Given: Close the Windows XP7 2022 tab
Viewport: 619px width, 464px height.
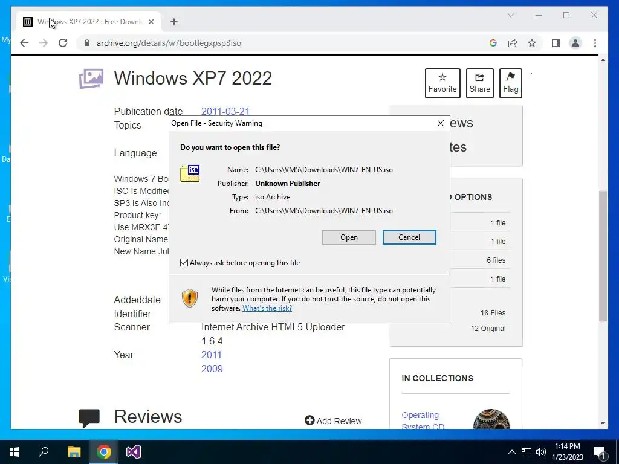Looking at the screenshot, I should tap(151, 22).
